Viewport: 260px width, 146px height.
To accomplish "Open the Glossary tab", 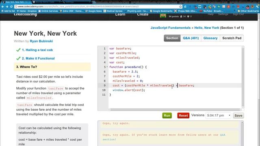I will [x=210, y=38].
